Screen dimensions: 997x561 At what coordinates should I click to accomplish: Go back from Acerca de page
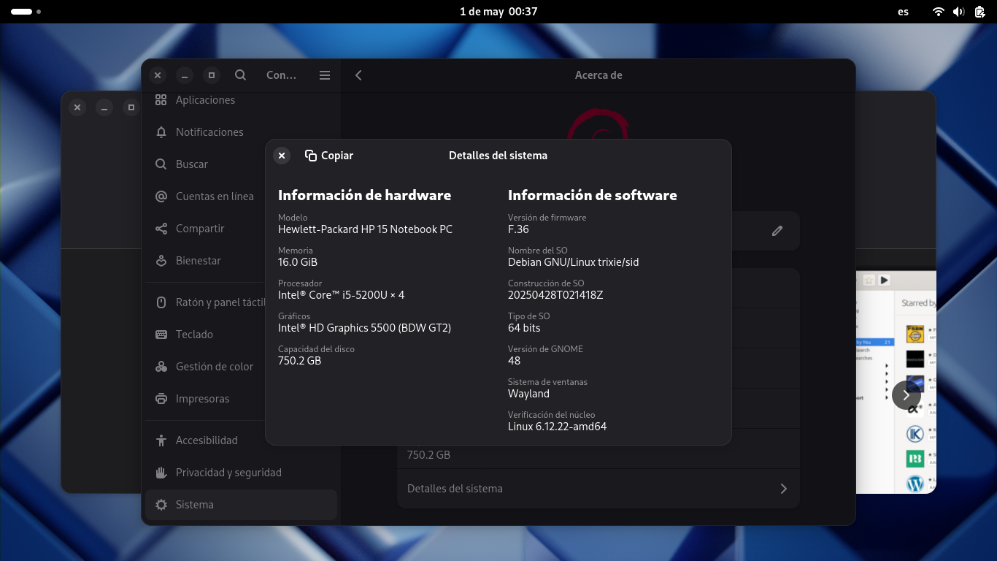[x=358, y=75]
